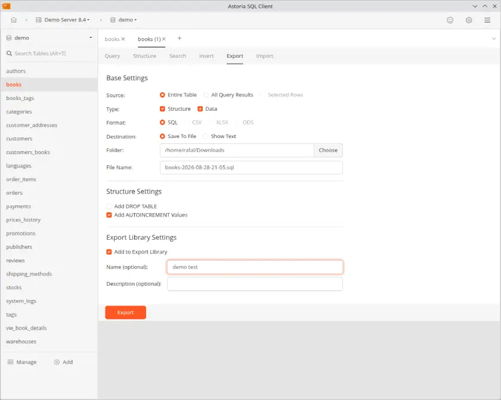Expand the tab list chevron at right
Viewport: 501px width, 400px height.
494,39
